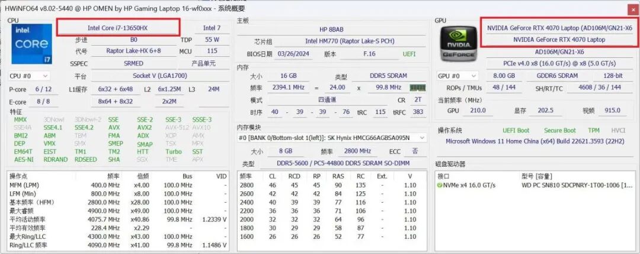Select the HP 8BAB motherboard field
This screenshot has width=640, height=254.
pyautogui.click(x=331, y=30)
